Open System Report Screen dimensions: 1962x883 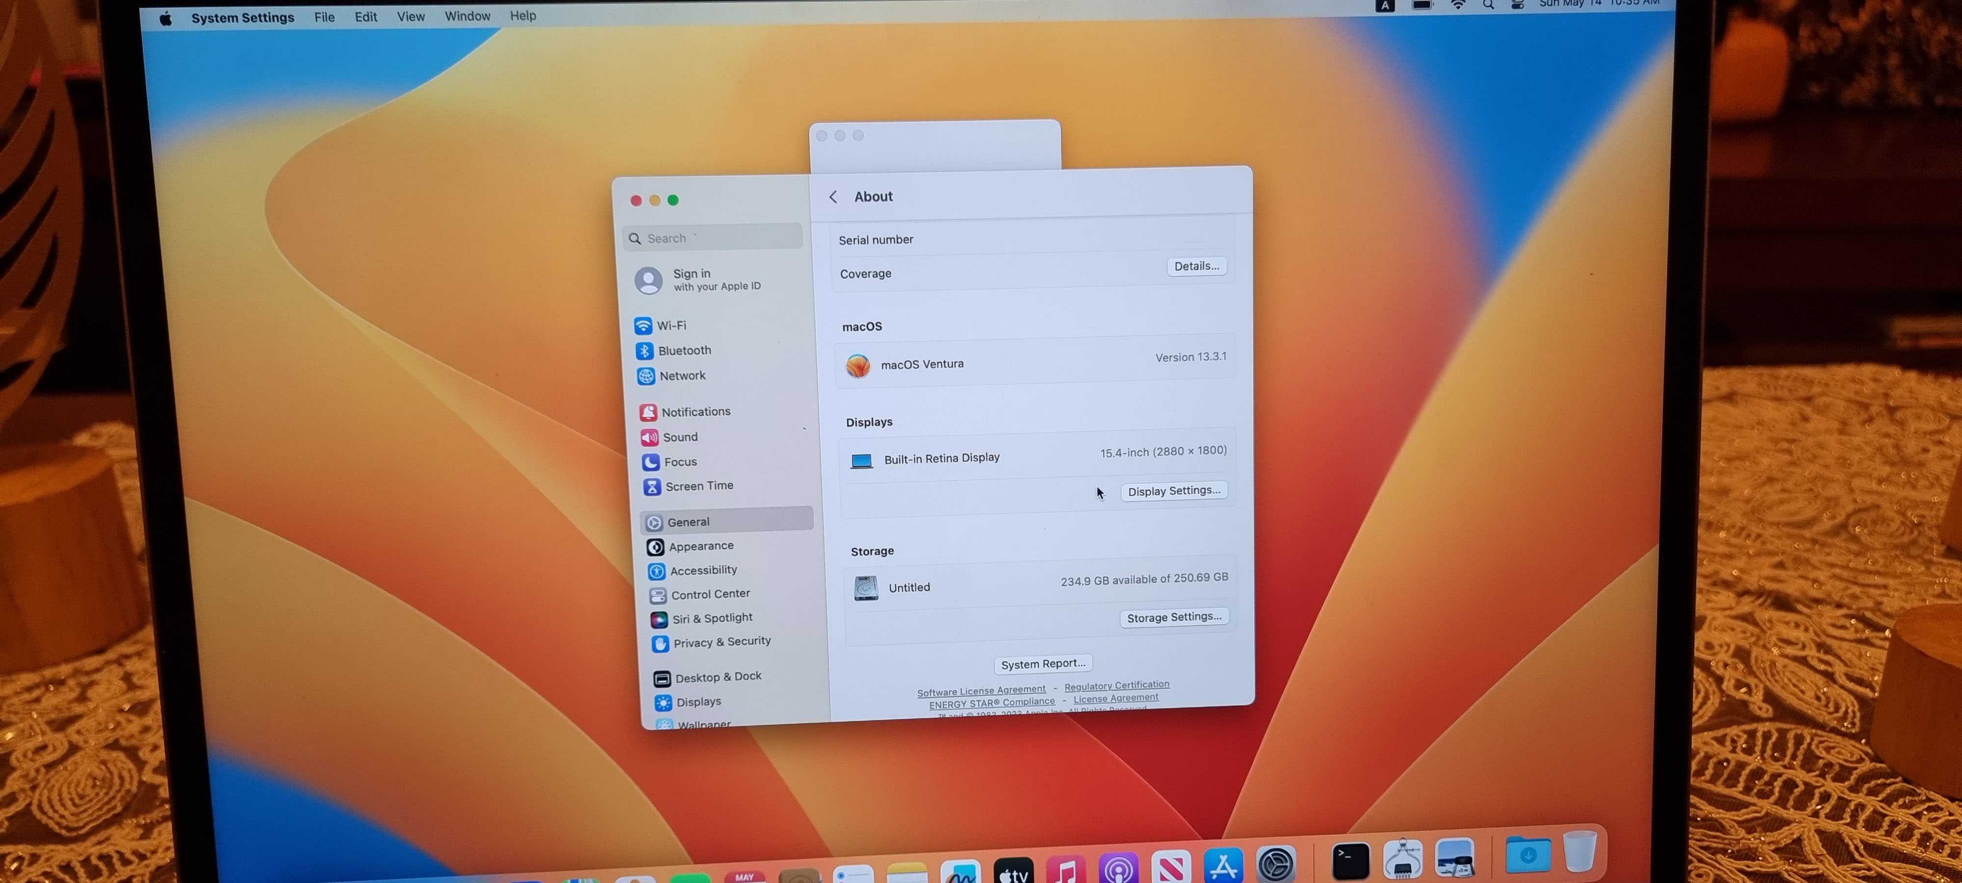click(x=1043, y=664)
